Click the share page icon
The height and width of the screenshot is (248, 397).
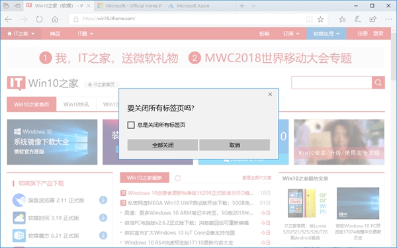pyautogui.click(x=373, y=19)
